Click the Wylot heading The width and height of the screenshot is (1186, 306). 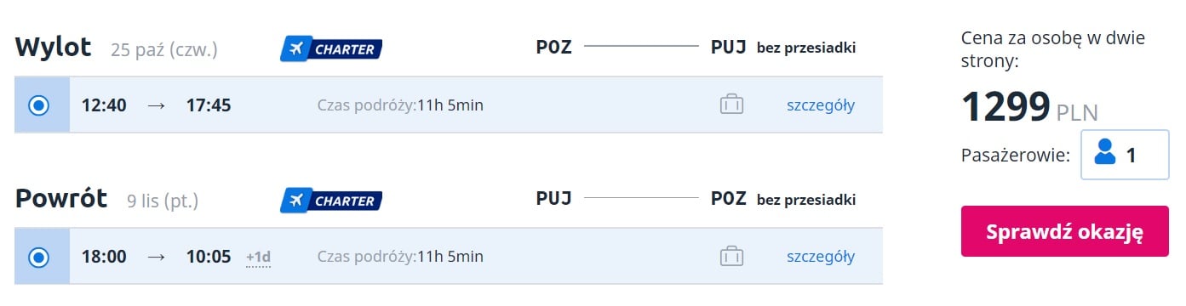(x=53, y=48)
